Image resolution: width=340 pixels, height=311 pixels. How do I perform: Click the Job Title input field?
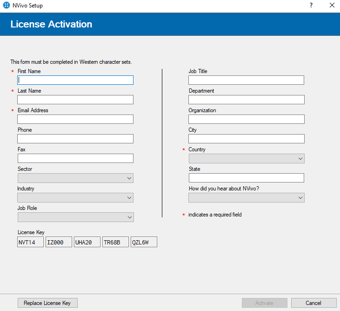246,80
